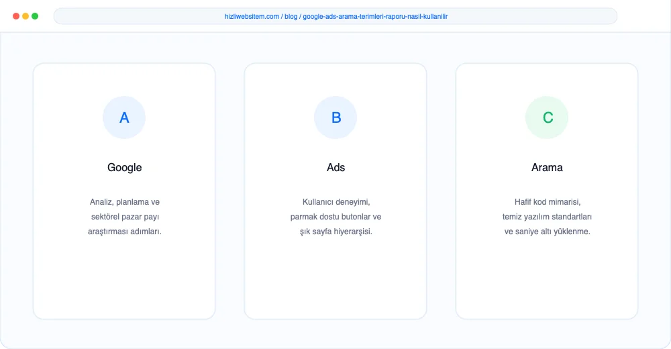Click text 've saniye altı yüklenme.'

(x=548, y=232)
